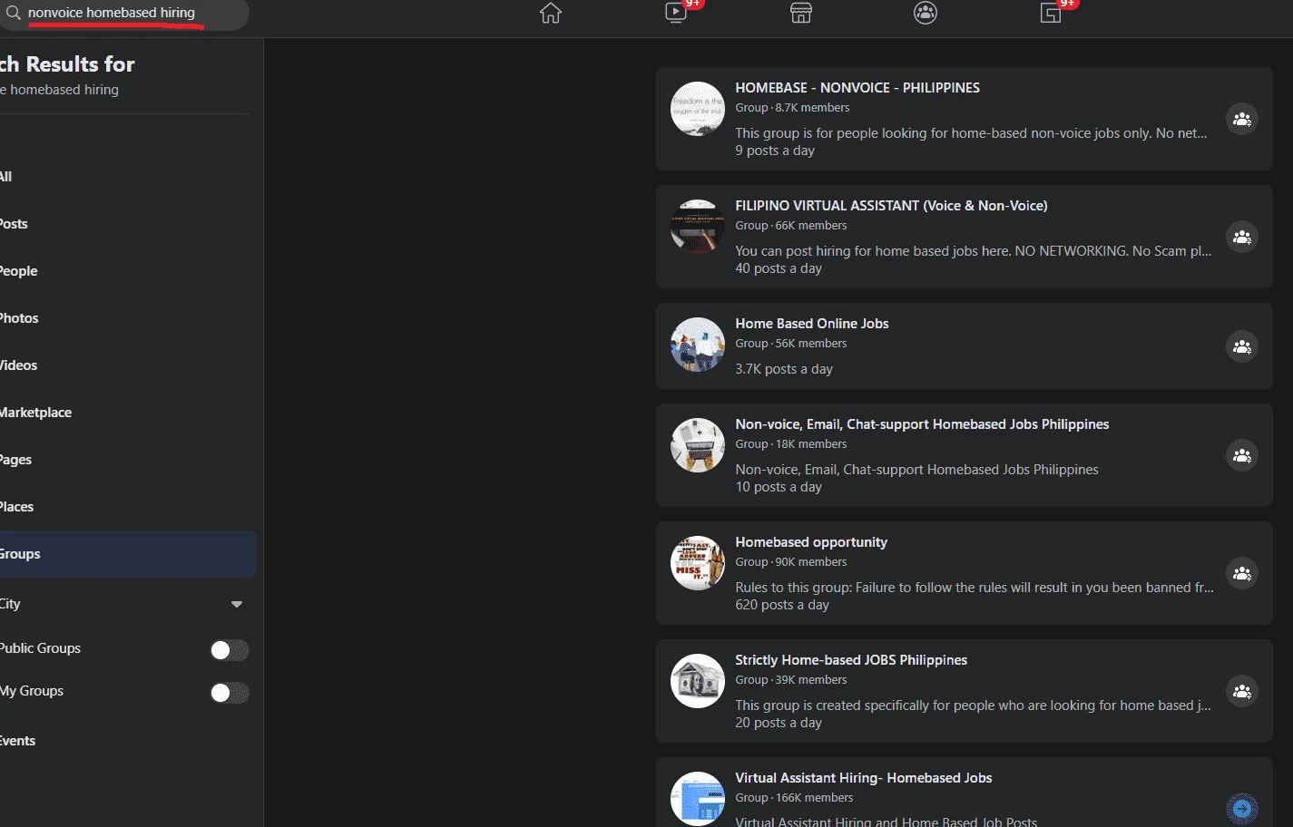Open HOMEBASE - NONVOICE - PHILIPPINES group avatar
Image resolution: width=1293 pixels, height=827 pixels.
click(x=698, y=109)
